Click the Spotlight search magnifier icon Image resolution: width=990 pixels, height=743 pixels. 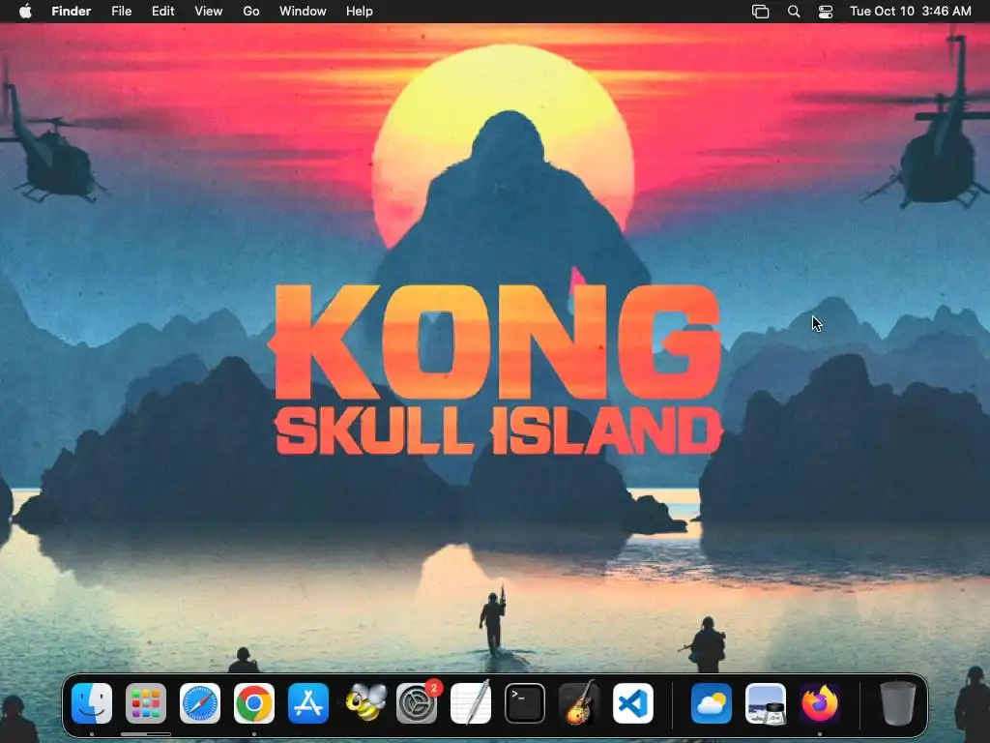(x=794, y=12)
